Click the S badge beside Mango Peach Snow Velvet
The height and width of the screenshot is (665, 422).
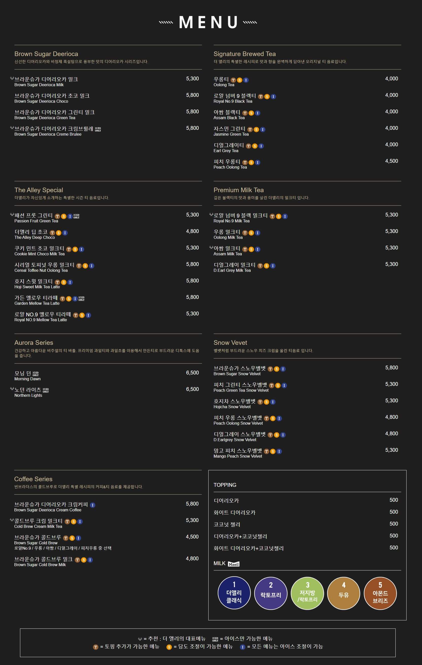(273, 452)
